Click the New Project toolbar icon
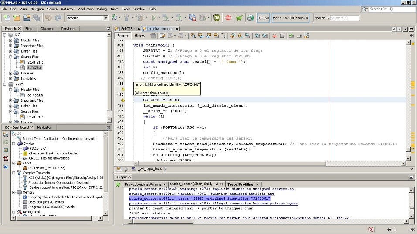 (x=17, y=18)
